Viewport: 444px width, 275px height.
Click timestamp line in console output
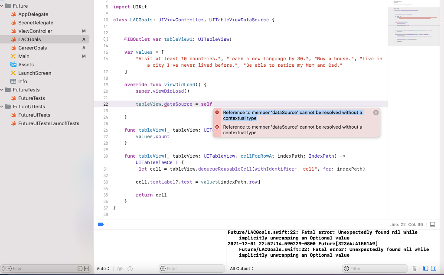point(302,243)
